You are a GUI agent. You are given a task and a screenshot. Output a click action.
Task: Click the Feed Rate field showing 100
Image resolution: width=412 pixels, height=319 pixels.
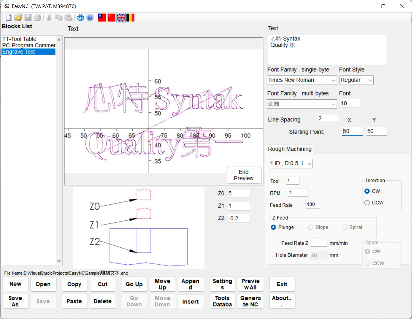coord(313,204)
